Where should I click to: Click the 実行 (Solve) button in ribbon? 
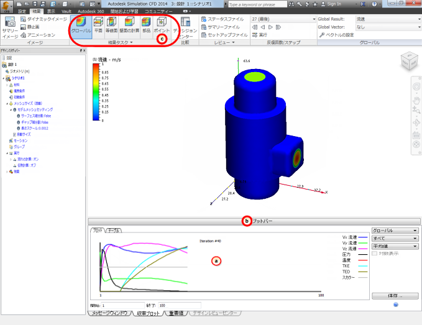(x=260, y=35)
